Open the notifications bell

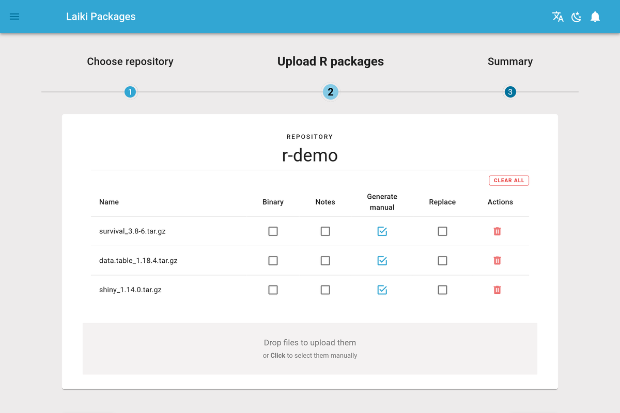tap(595, 17)
